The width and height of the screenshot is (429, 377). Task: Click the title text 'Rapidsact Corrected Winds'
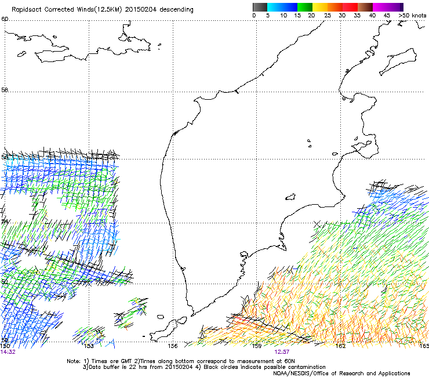(x=53, y=10)
